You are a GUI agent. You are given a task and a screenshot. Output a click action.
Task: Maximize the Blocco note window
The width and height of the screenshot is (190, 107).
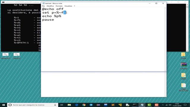coord(156,3)
